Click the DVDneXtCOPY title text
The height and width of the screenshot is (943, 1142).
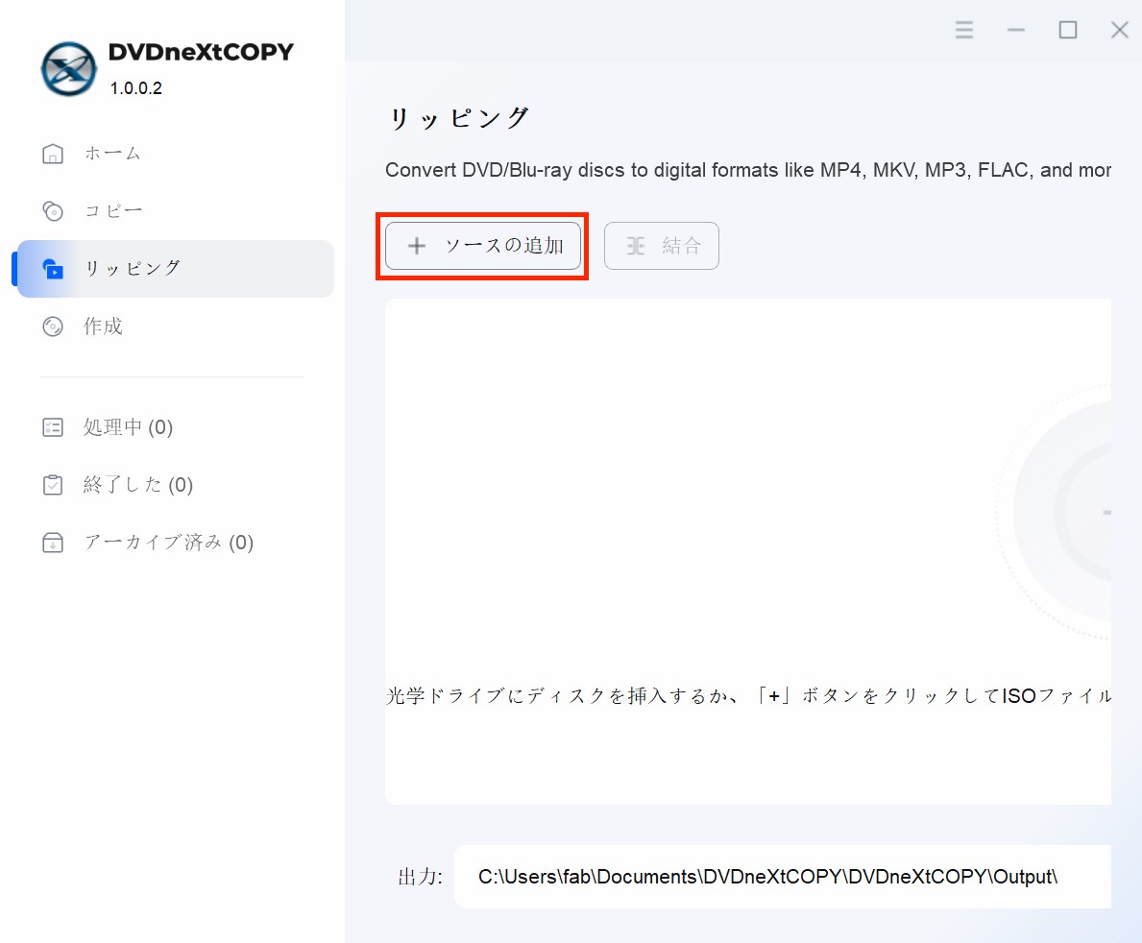[201, 52]
